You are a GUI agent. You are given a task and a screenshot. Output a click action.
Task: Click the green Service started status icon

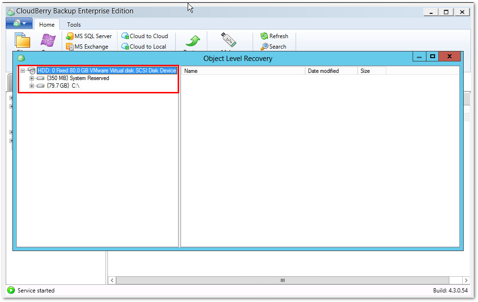11,290
